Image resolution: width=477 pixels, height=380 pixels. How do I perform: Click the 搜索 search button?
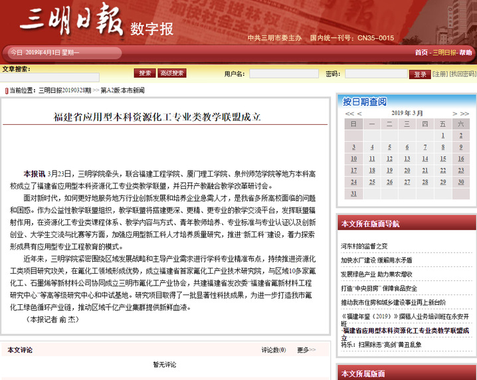(144, 73)
